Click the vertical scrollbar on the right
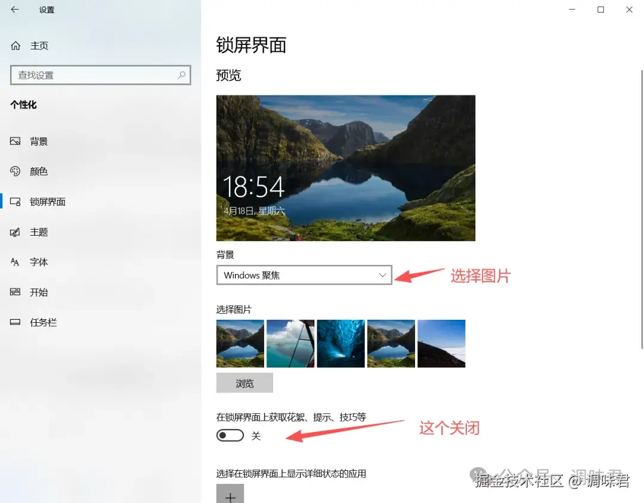 (642, 209)
